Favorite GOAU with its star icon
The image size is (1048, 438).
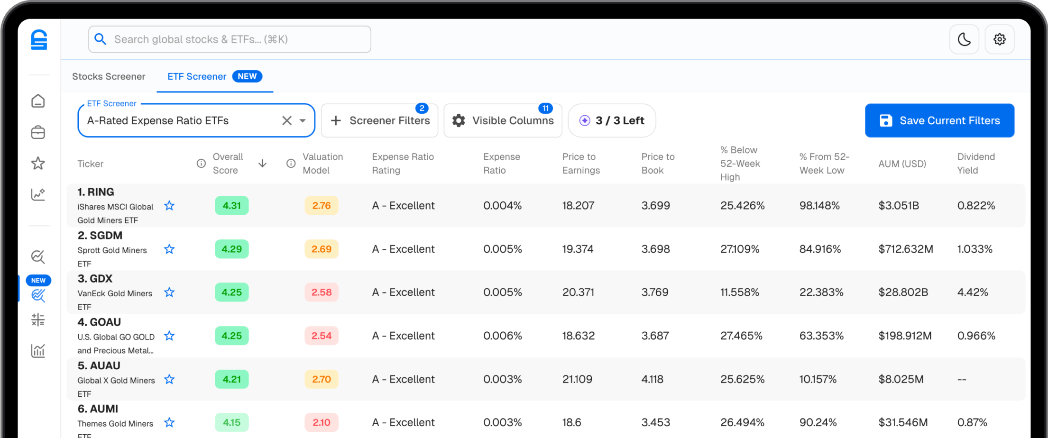coord(169,336)
